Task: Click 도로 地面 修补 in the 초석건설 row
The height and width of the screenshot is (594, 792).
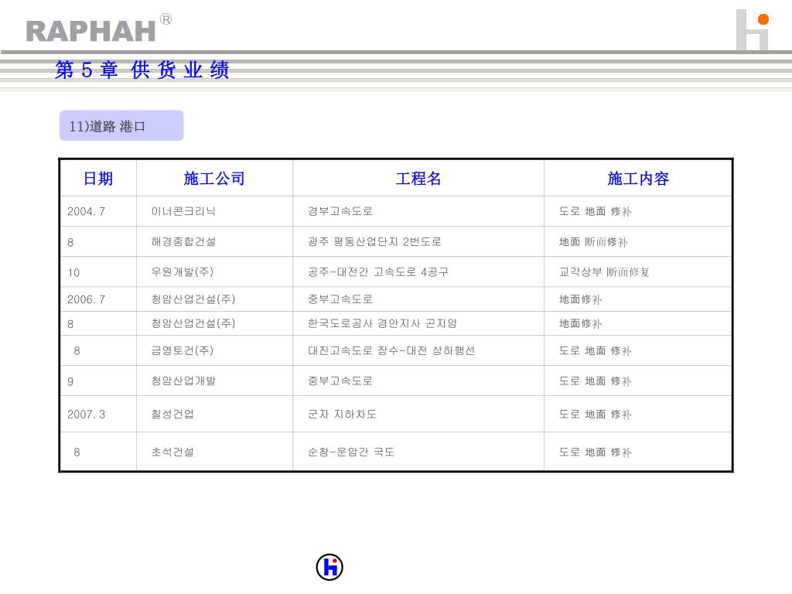Action: (x=595, y=452)
